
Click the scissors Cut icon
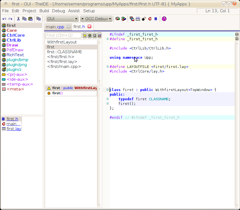pyautogui.click(x=18, y=19)
